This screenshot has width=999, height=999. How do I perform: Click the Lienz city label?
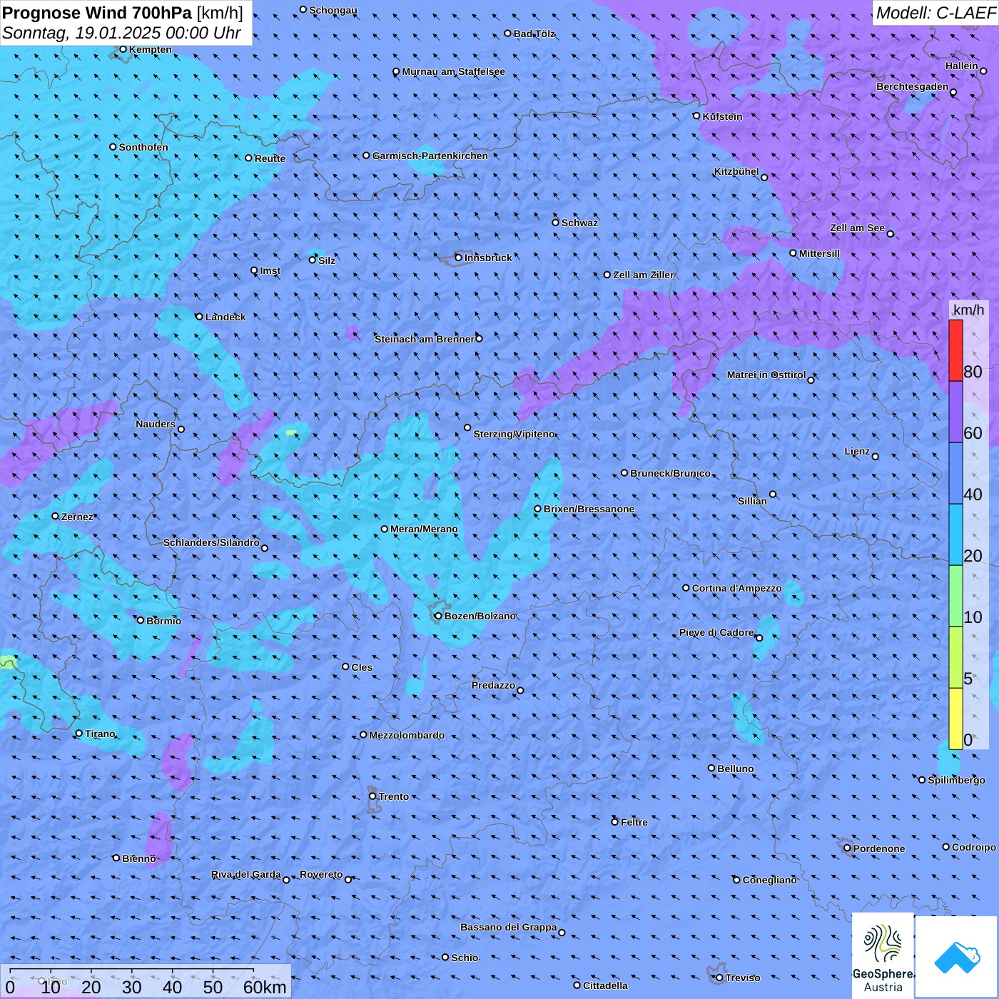857,451
